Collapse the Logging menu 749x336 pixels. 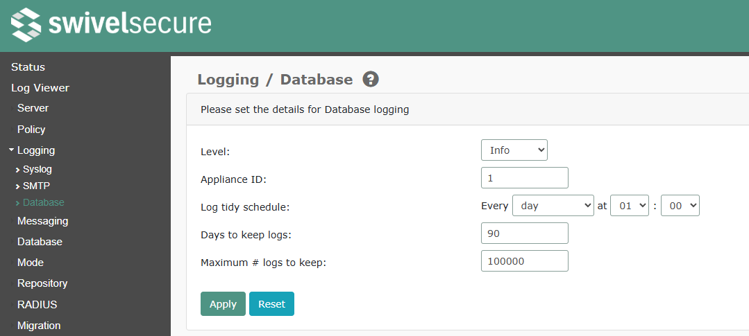[x=36, y=150]
